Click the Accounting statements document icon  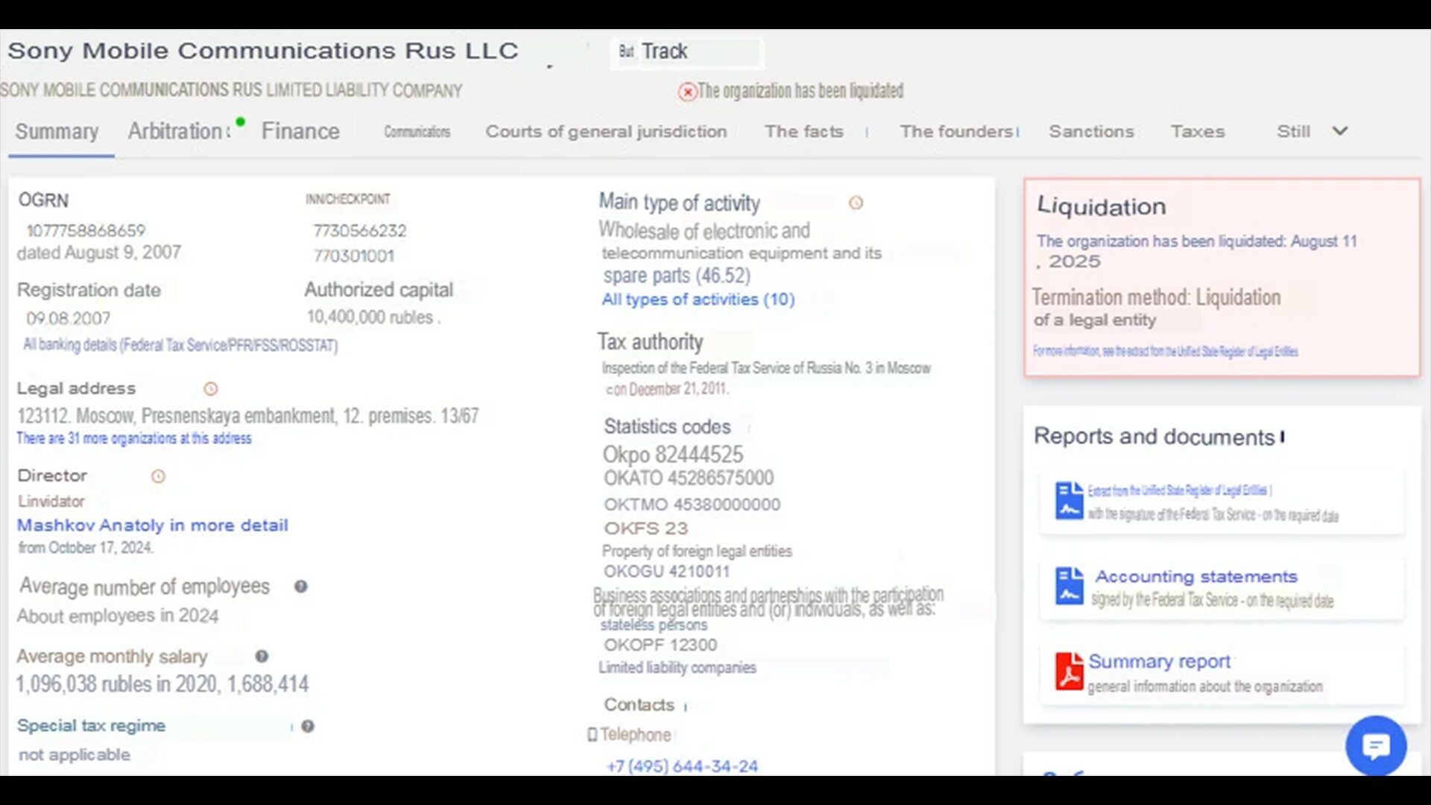(1069, 586)
